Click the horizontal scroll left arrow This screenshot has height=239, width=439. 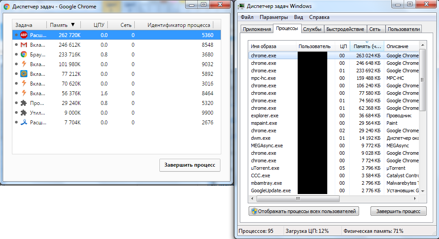pyautogui.click(x=252, y=198)
